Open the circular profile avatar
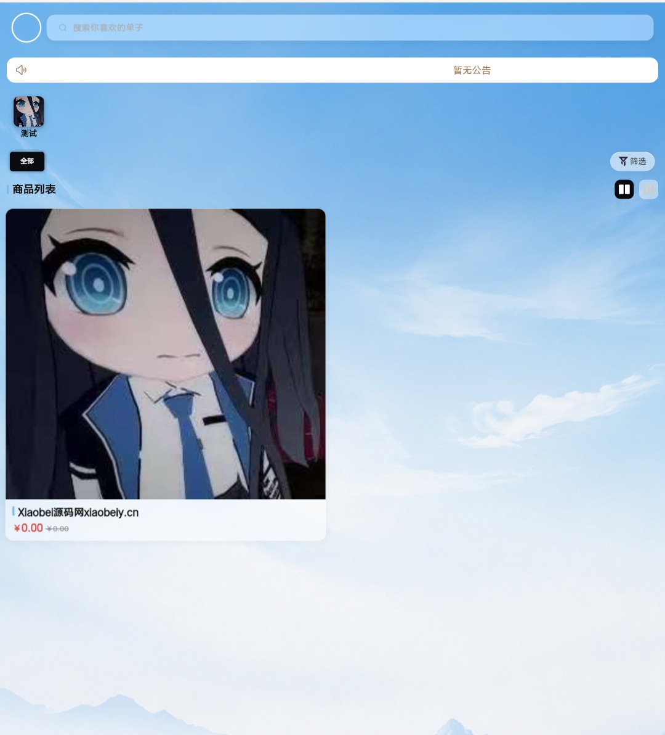This screenshot has width=665, height=735. pyautogui.click(x=26, y=28)
